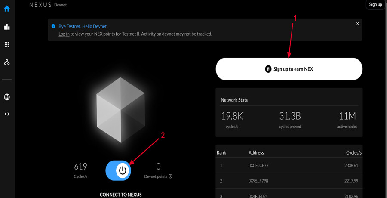
Task: Click the glowing Nexus cube graphic
Action: (x=120, y=110)
